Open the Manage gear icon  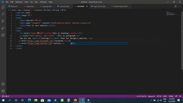pyautogui.click(x=3, y=91)
